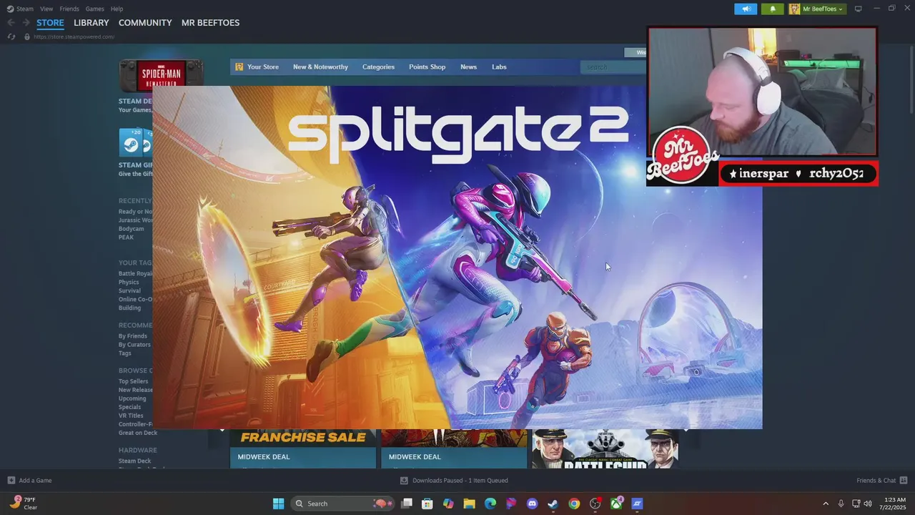
Task: Click the Steam gift cards image
Action: point(136,142)
